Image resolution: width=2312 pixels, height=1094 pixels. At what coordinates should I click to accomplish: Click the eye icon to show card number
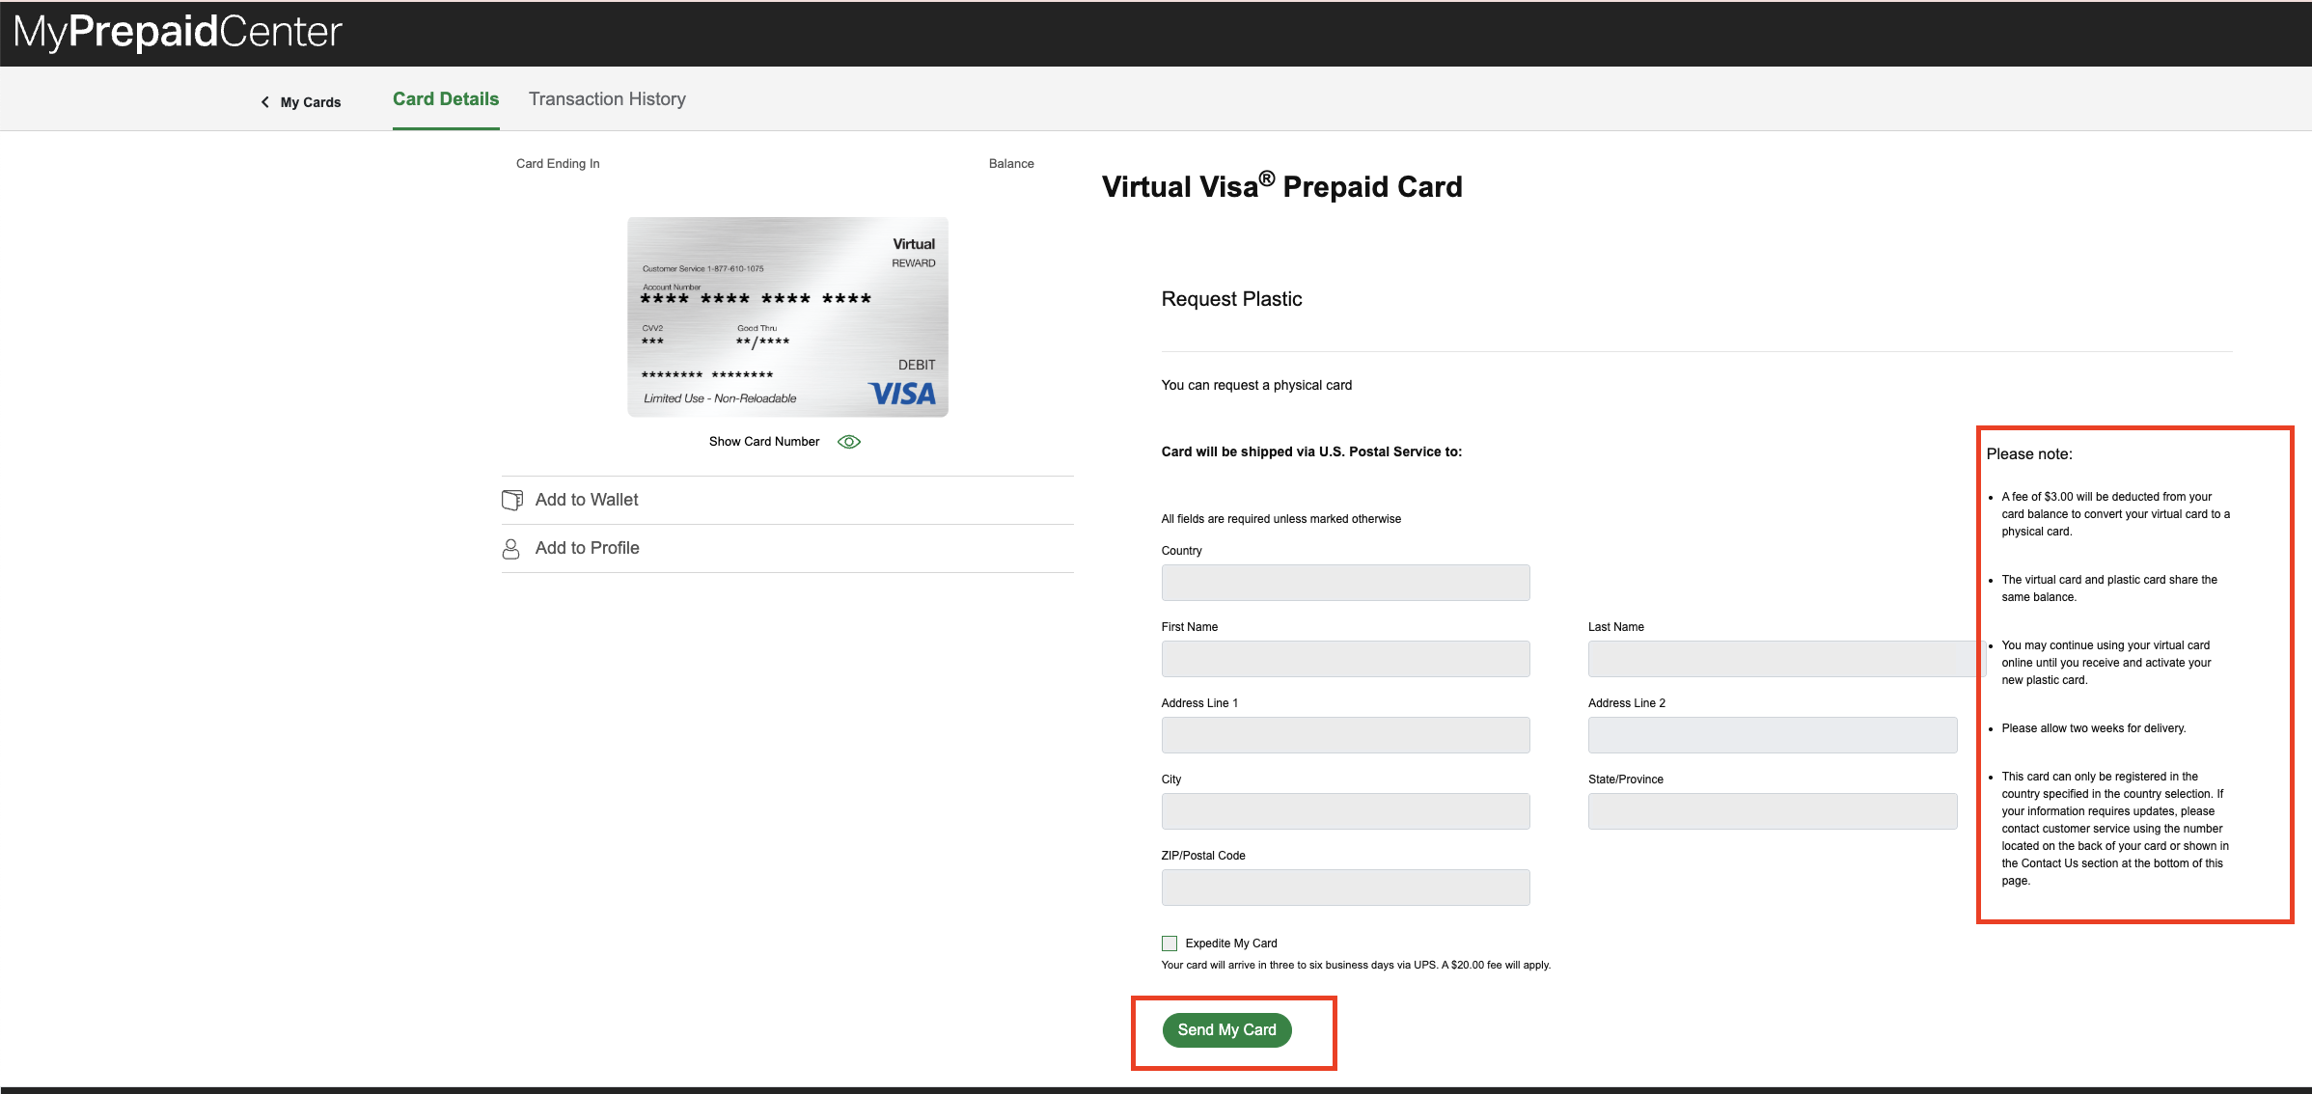[x=848, y=442]
